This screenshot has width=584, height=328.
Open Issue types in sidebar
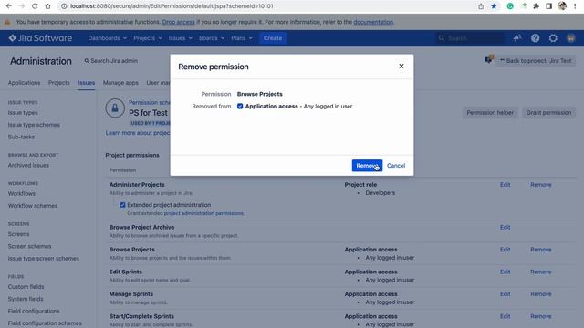click(23, 113)
